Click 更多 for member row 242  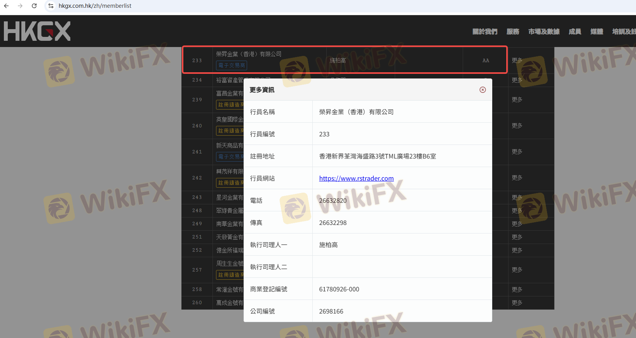click(x=517, y=178)
